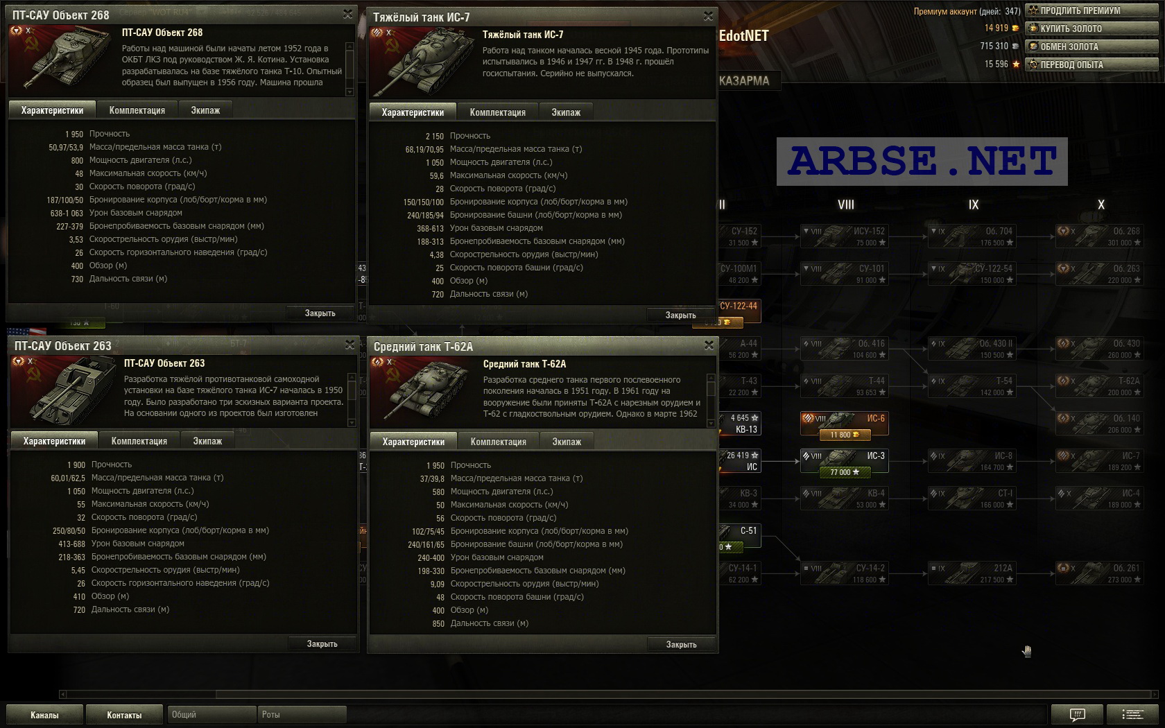Select СУ-14-2 node in tech tree
1165x728 pixels.
coord(844,573)
